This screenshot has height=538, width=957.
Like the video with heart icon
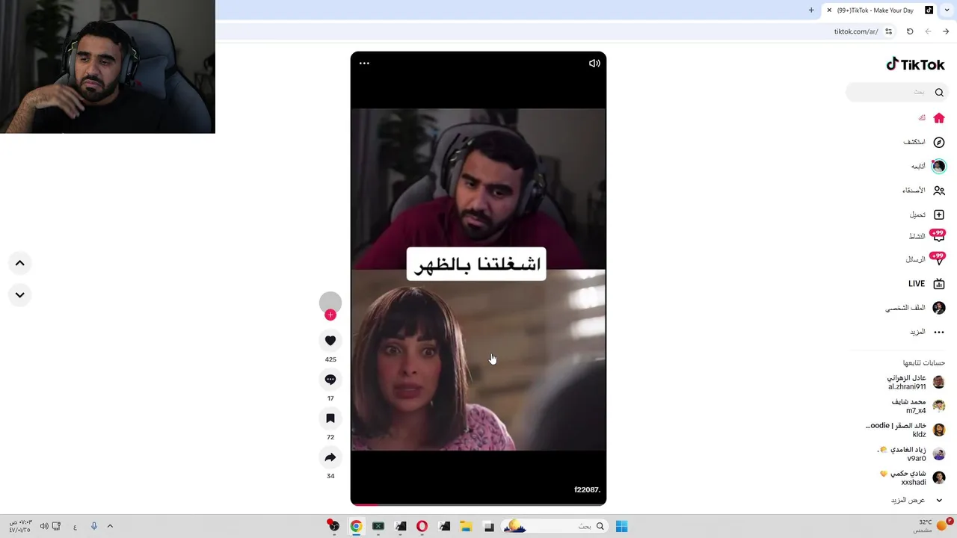coord(330,341)
